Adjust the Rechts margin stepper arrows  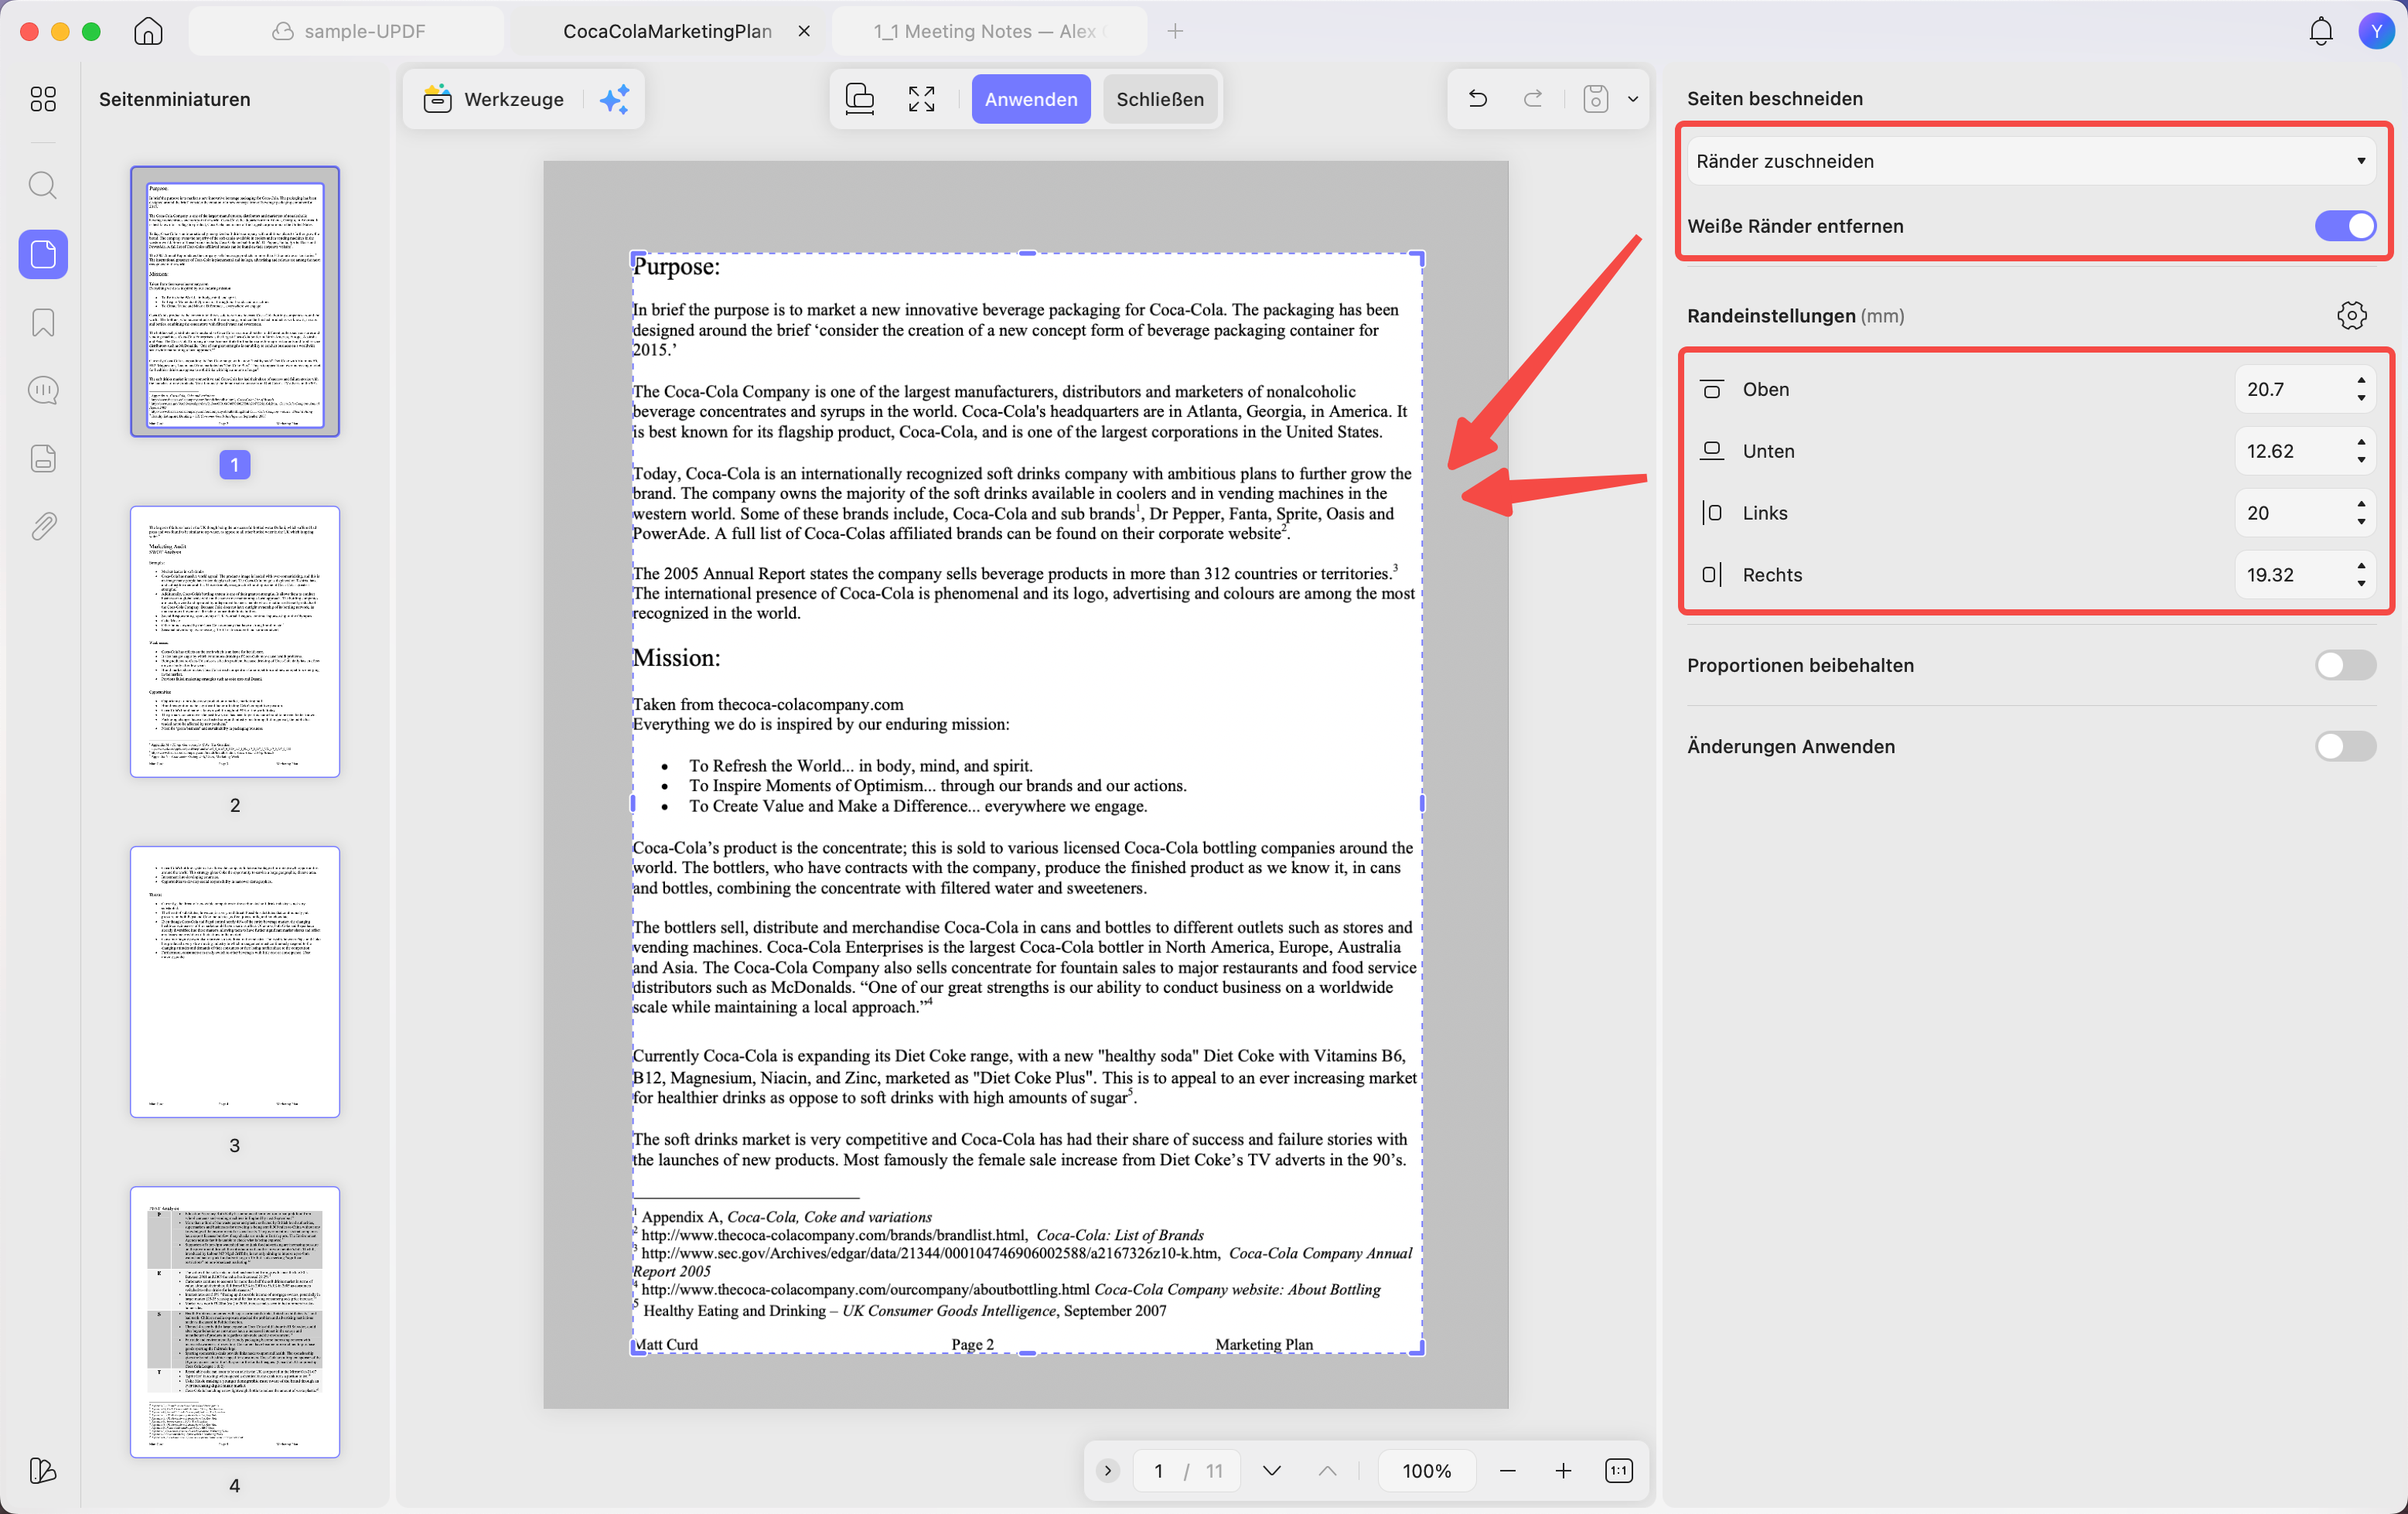coord(2361,575)
